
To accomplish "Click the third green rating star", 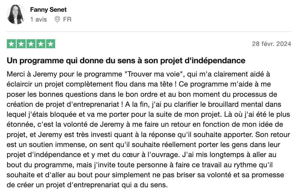I will (31, 44).
